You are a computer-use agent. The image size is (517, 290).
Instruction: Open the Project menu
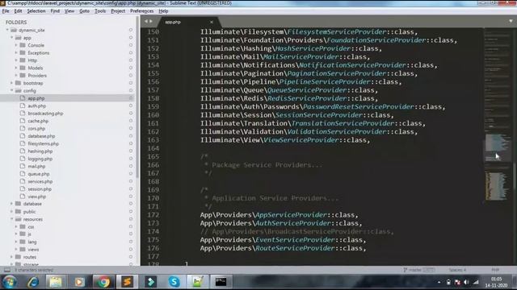tap(118, 10)
